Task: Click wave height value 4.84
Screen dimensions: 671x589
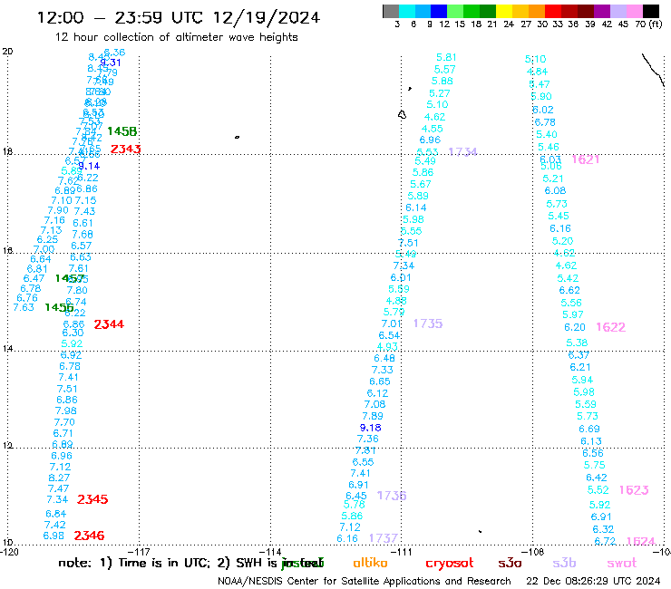Action: pyautogui.click(x=537, y=72)
